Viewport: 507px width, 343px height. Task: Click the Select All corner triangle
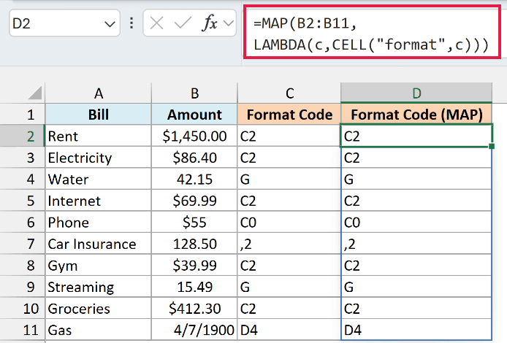pos(35,93)
